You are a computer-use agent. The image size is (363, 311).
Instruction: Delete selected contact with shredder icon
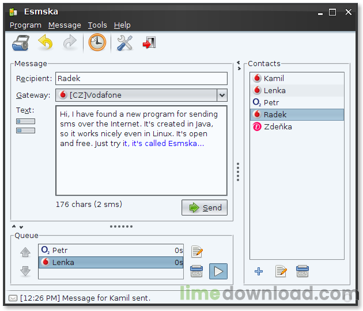[302, 271]
